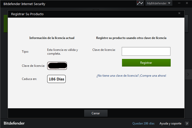
Task: Click the 'Tipo:' label
Action: point(25,52)
